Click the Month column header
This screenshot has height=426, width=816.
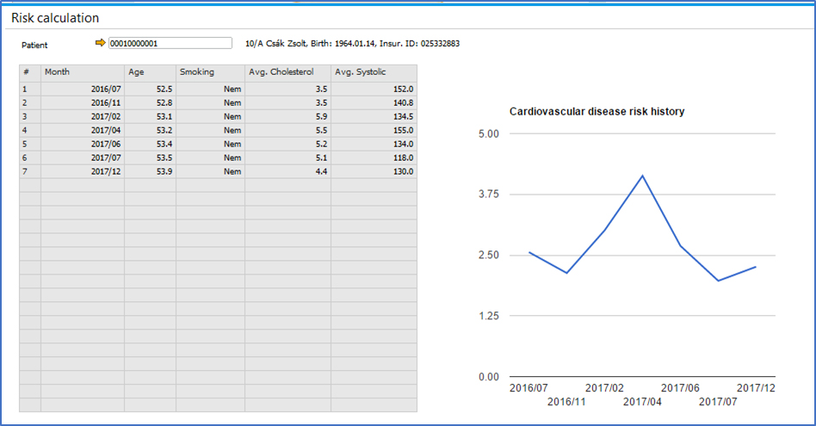[83, 71]
